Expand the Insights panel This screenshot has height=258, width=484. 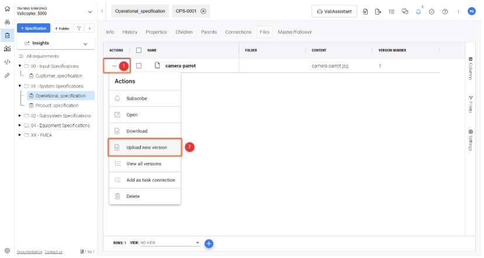pos(85,43)
